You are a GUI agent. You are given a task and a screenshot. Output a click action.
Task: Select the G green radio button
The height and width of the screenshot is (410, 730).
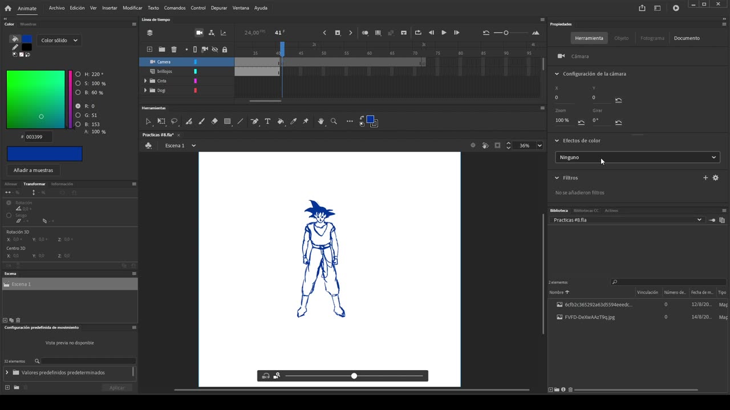click(x=78, y=115)
